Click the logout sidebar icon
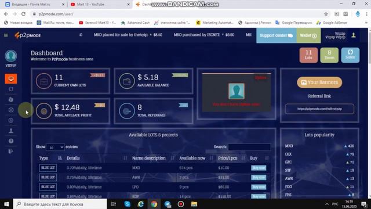Viewport: 371px width, 209px height. click(x=11, y=151)
